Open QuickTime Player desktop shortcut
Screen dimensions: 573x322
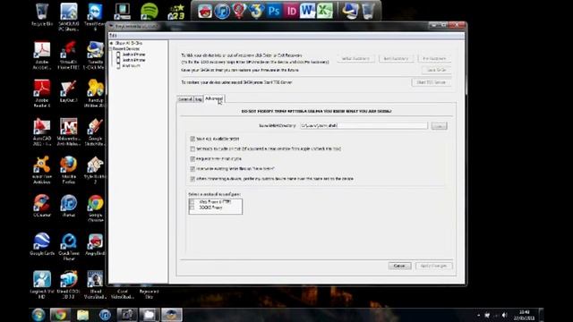click(69, 247)
